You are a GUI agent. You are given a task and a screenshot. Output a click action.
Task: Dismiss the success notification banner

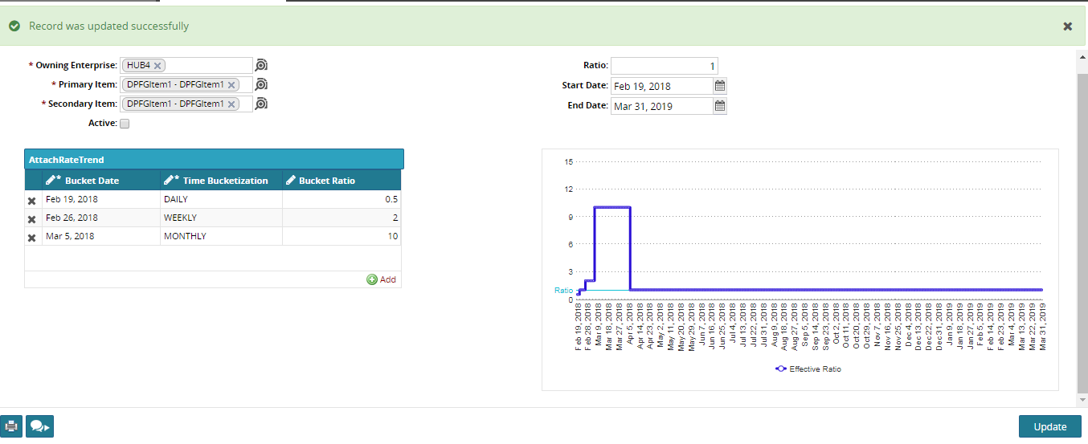tap(1068, 26)
